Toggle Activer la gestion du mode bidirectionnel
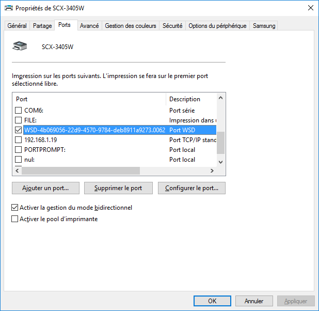Screen dimensions: 319x311 [x=14, y=208]
